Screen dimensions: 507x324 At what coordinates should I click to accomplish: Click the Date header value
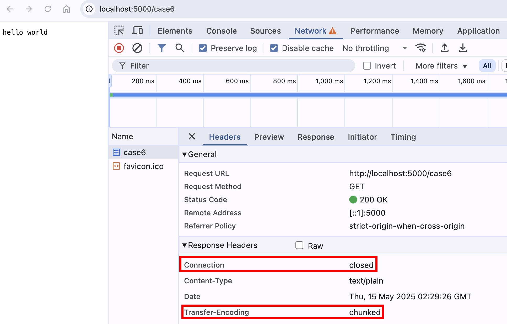410,296
